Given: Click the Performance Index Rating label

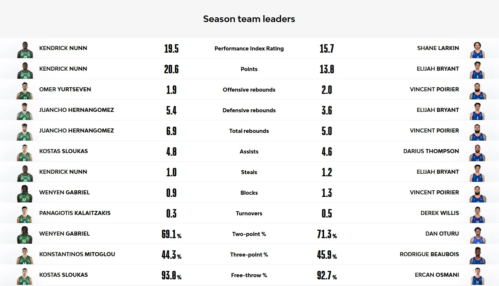Looking at the screenshot, I should pyautogui.click(x=249, y=49).
